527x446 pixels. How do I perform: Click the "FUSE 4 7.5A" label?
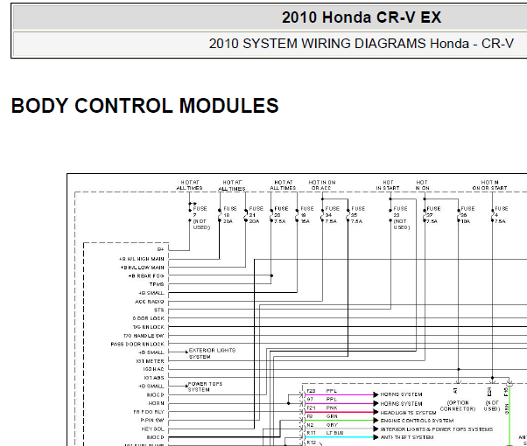[x=501, y=215]
